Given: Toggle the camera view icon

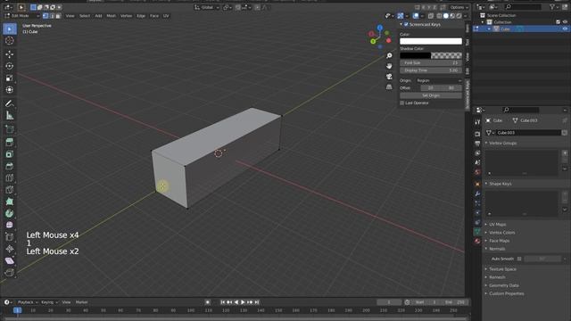Looking at the screenshot, I should pyautogui.click(x=389, y=77).
